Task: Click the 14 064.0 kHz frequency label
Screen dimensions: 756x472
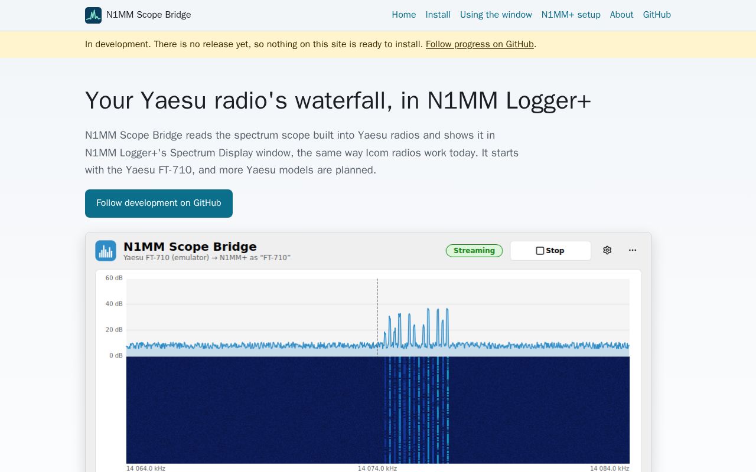Action: pyautogui.click(x=146, y=468)
